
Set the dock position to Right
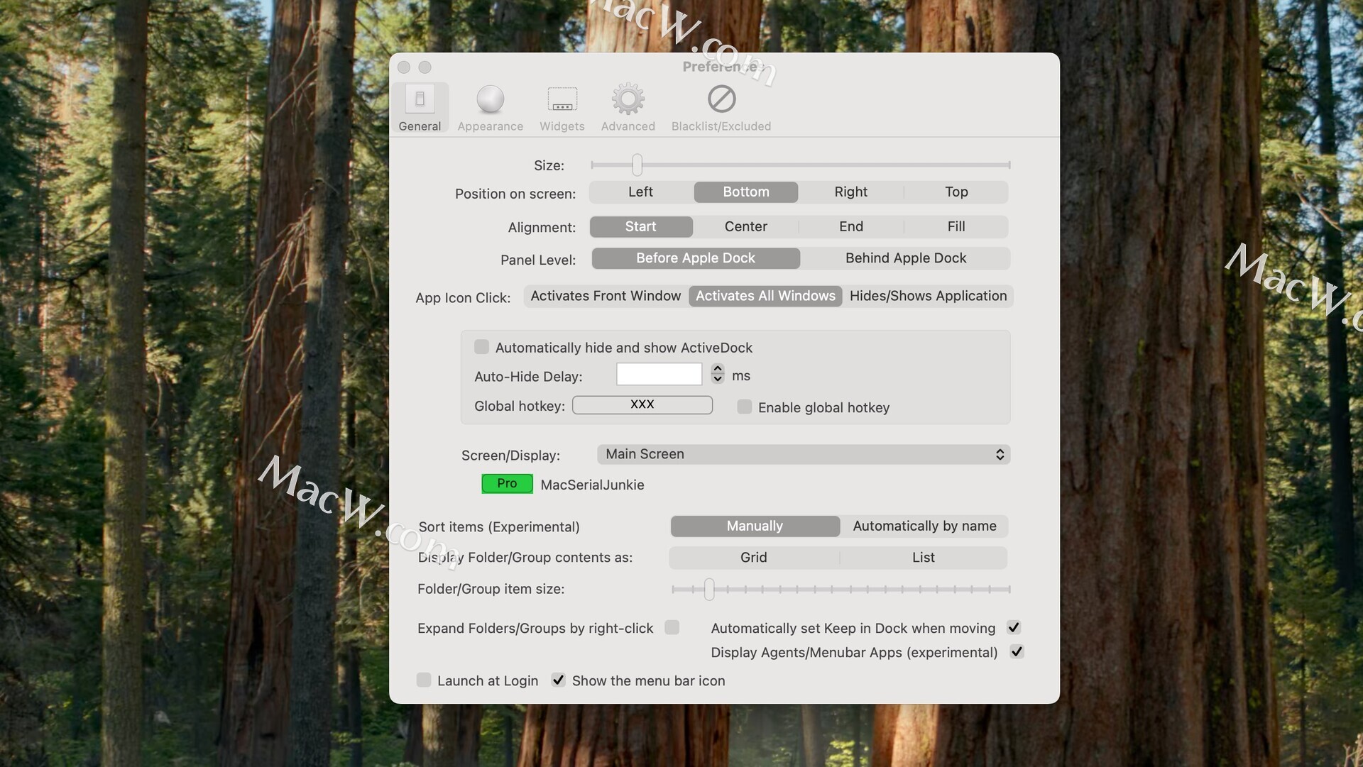(x=851, y=192)
